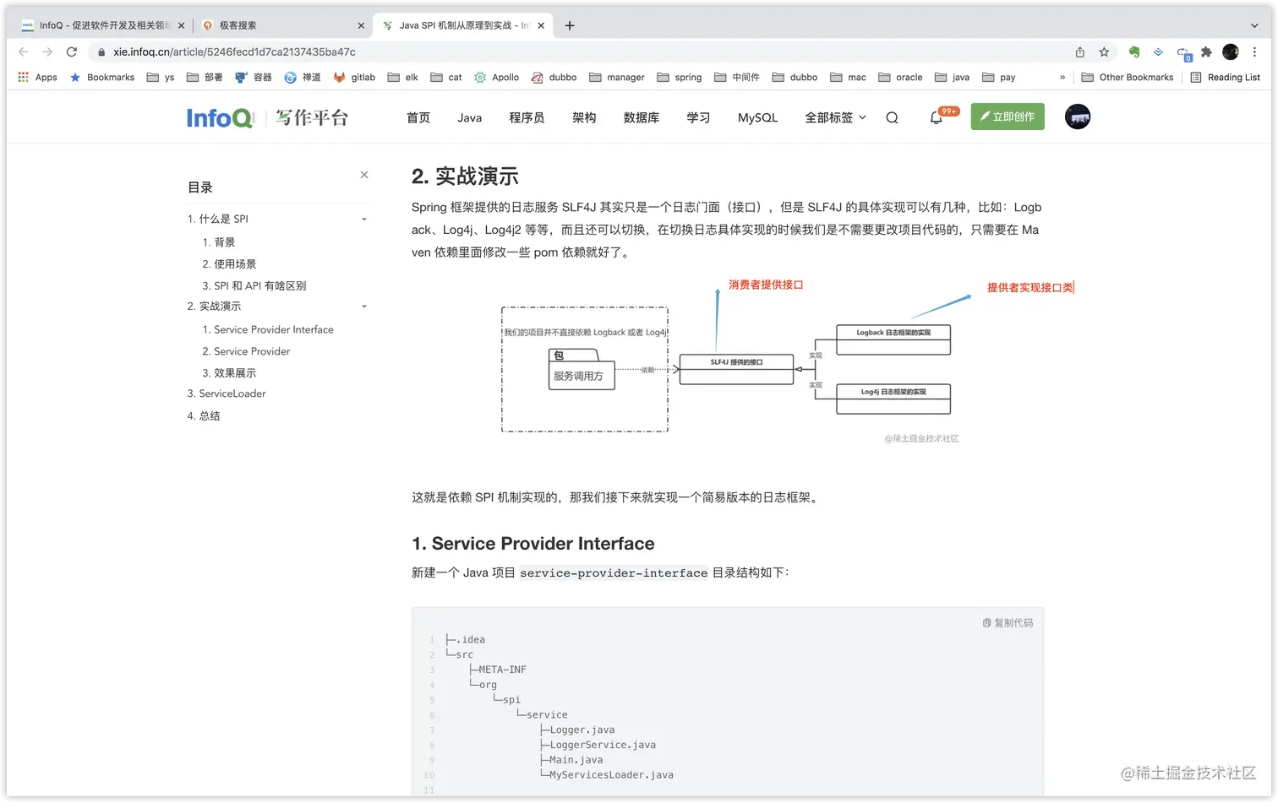The height and width of the screenshot is (803, 1278).
Task: Open the Reading List
Action: [1225, 77]
